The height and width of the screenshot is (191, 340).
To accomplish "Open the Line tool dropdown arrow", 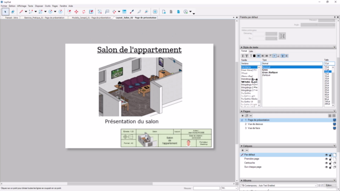I will (26, 12).
